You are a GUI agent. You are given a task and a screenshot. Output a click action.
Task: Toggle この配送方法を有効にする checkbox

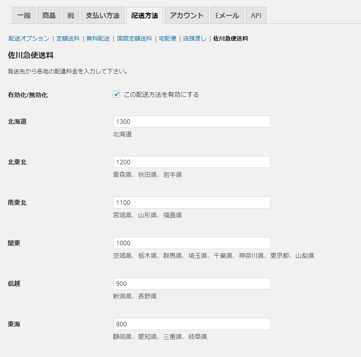point(116,95)
